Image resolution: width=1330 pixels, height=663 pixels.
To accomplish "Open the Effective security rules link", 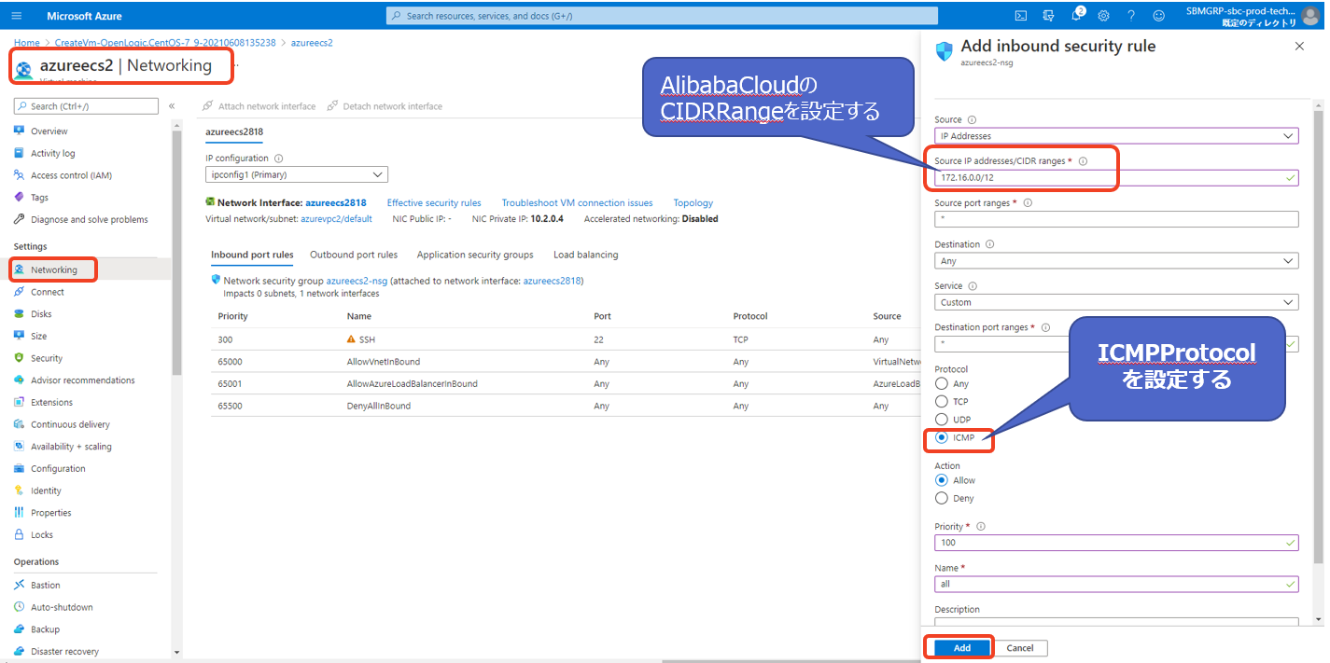I will [434, 202].
